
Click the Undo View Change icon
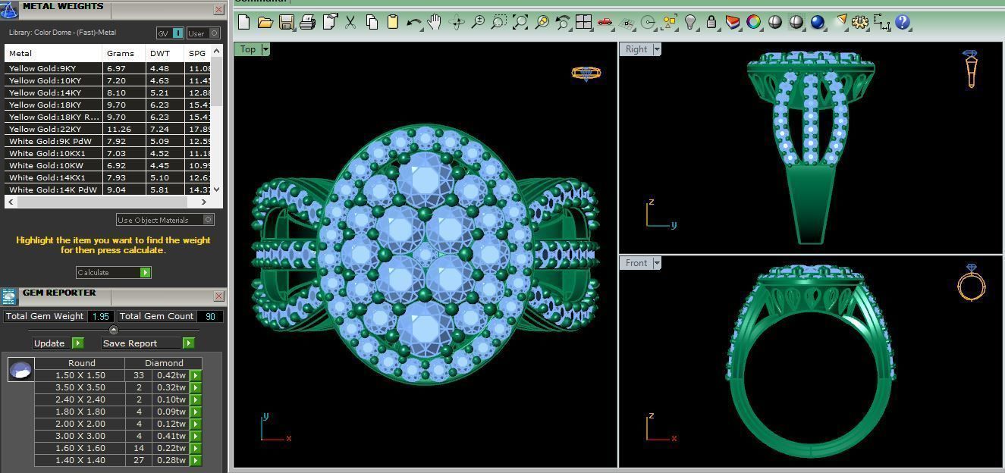click(x=562, y=22)
